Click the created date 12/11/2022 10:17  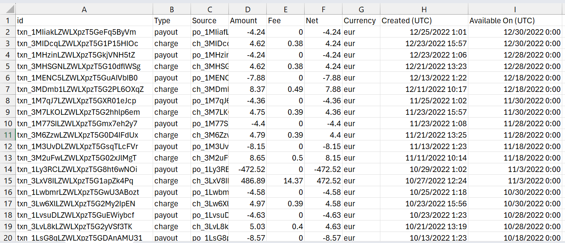coord(424,89)
